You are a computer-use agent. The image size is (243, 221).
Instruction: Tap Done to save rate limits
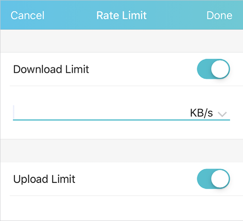[219, 15]
